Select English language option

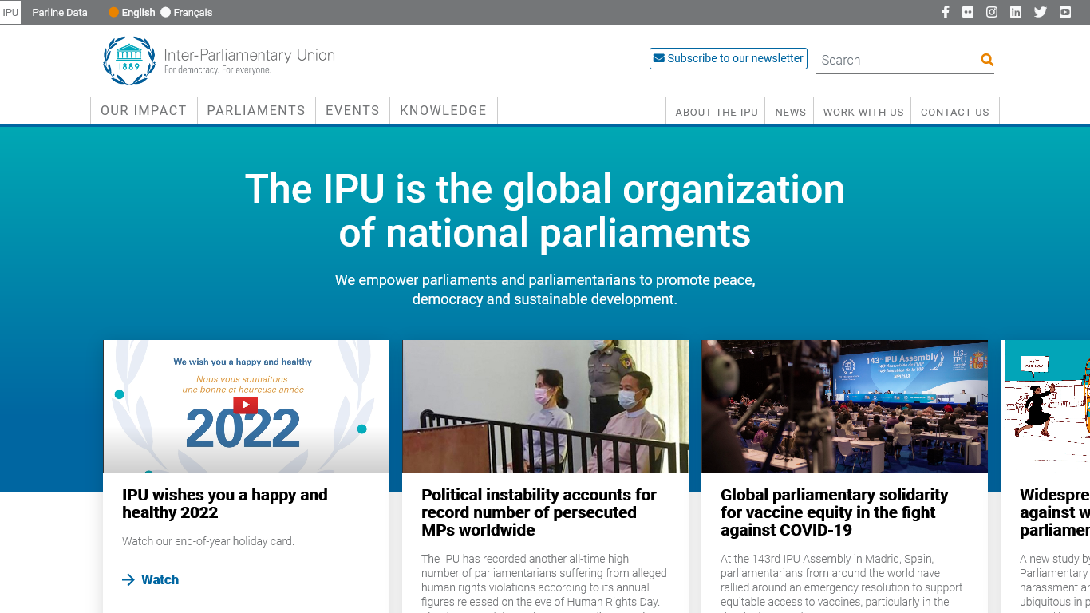pyautogui.click(x=132, y=12)
